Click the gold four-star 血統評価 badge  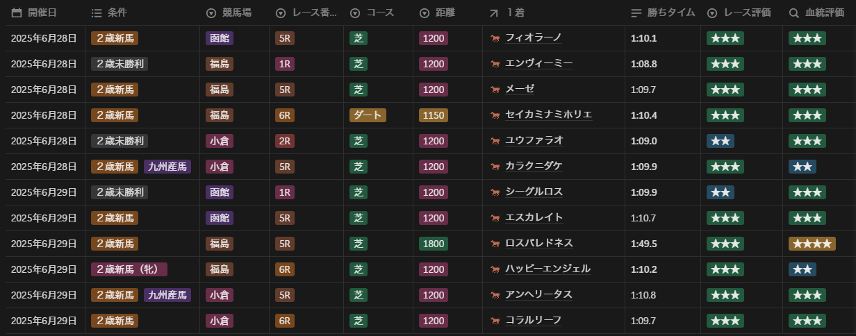pyautogui.click(x=812, y=244)
